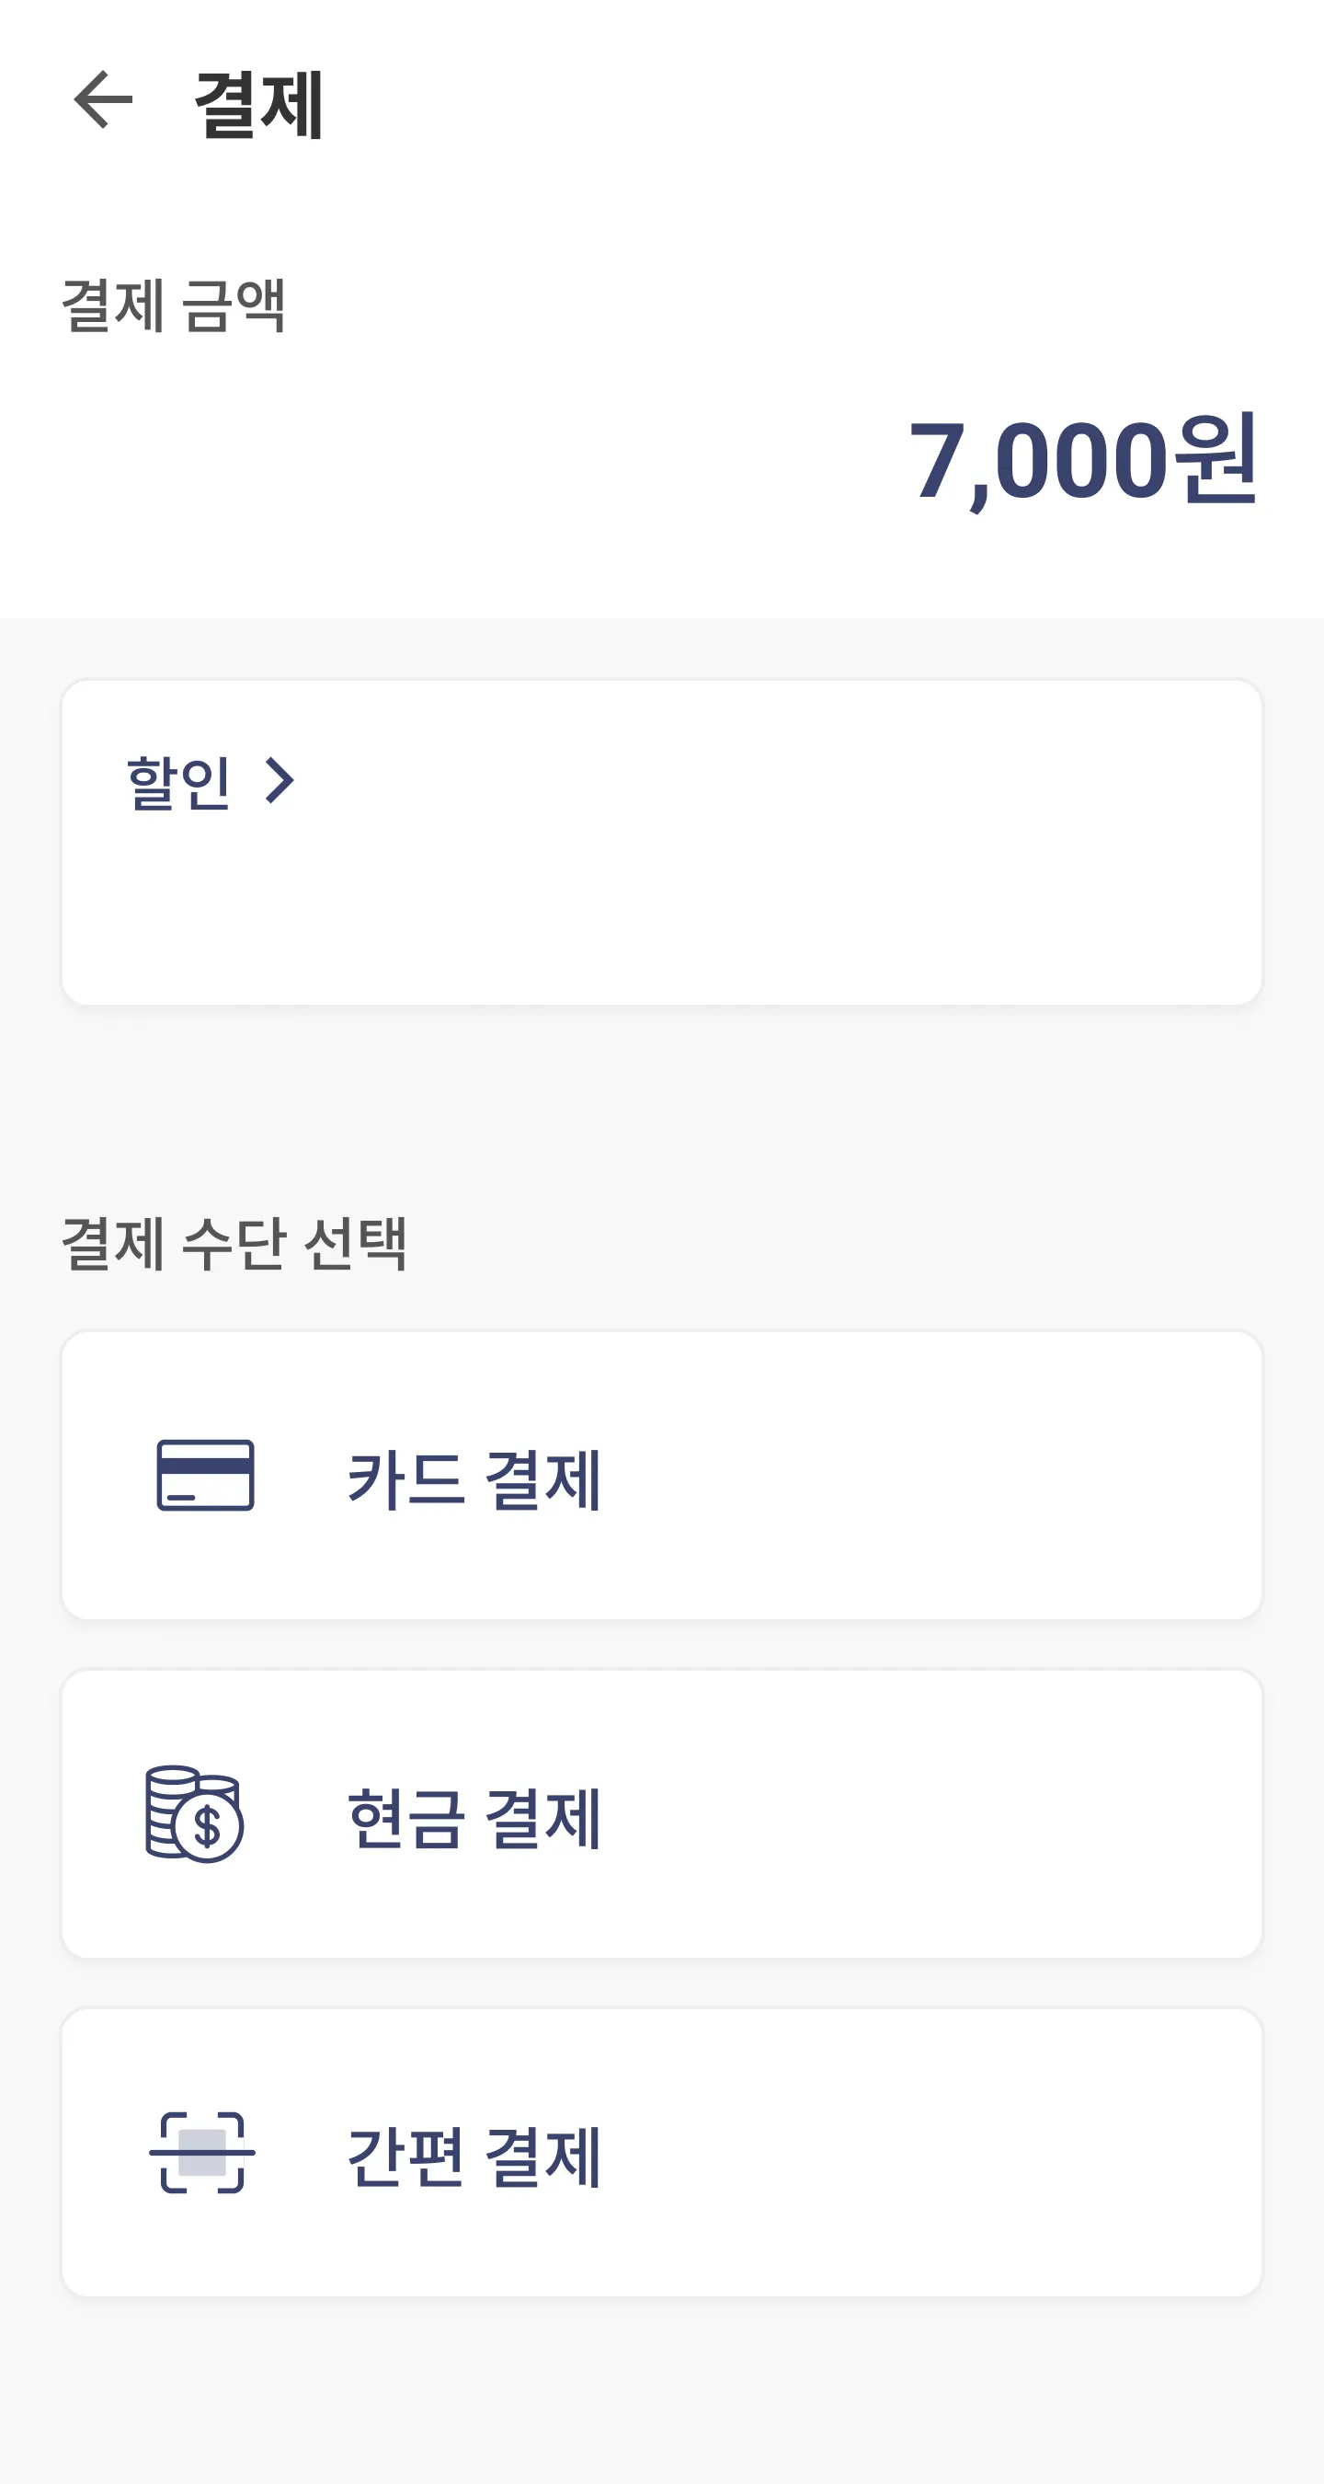Tap the 결제 page title

[x=258, y=103]
